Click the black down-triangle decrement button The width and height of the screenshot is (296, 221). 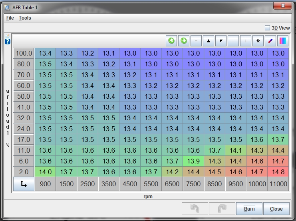(221, 41)
